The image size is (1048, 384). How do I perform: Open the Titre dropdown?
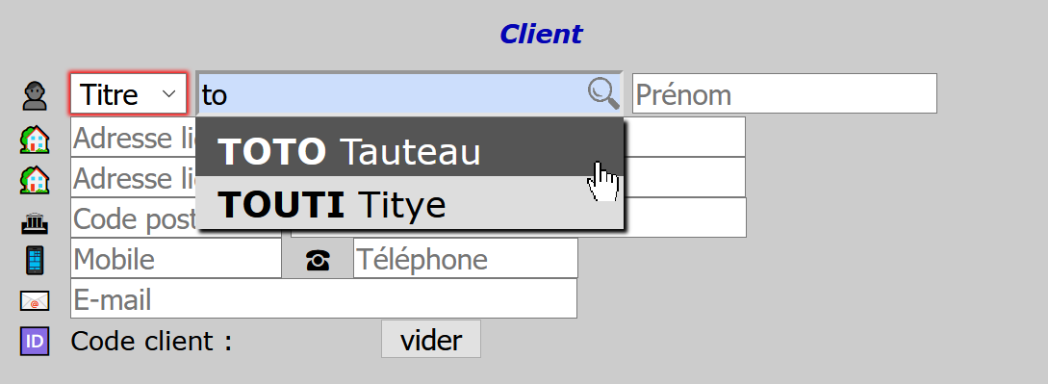pos(128,93)
